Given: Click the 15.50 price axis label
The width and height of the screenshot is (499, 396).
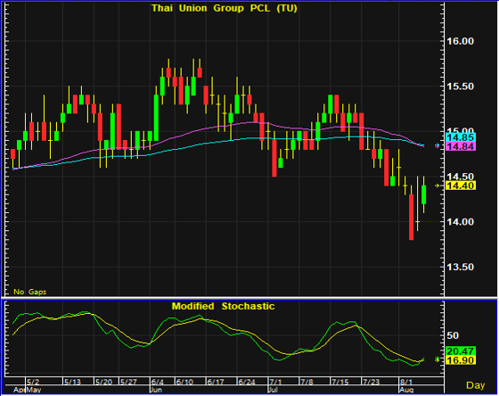Looking at the screenshot, I should point(460,87).
